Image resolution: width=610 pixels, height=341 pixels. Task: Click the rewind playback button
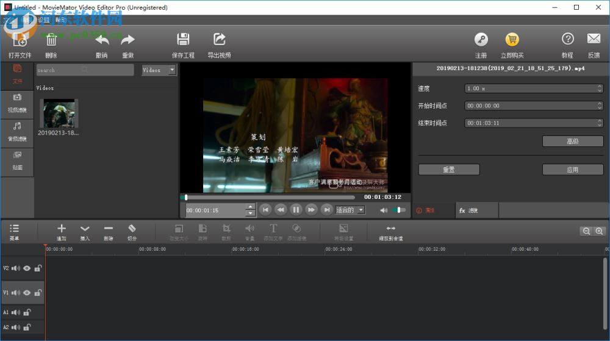[x=281, y=210]
